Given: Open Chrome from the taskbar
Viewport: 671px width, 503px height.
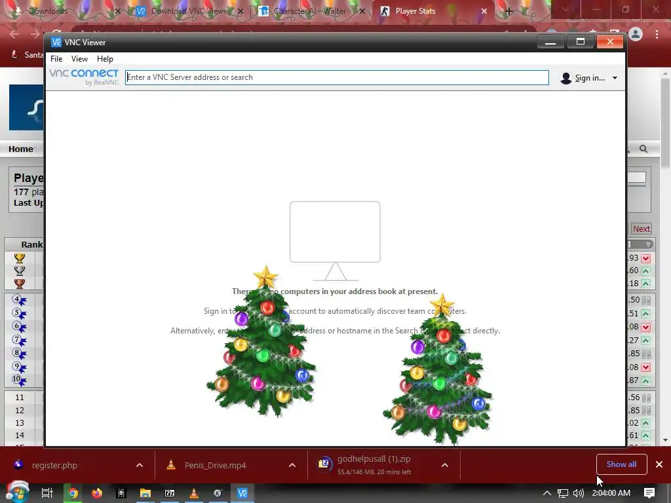Looking at the screenshot, I should [73, 493].
